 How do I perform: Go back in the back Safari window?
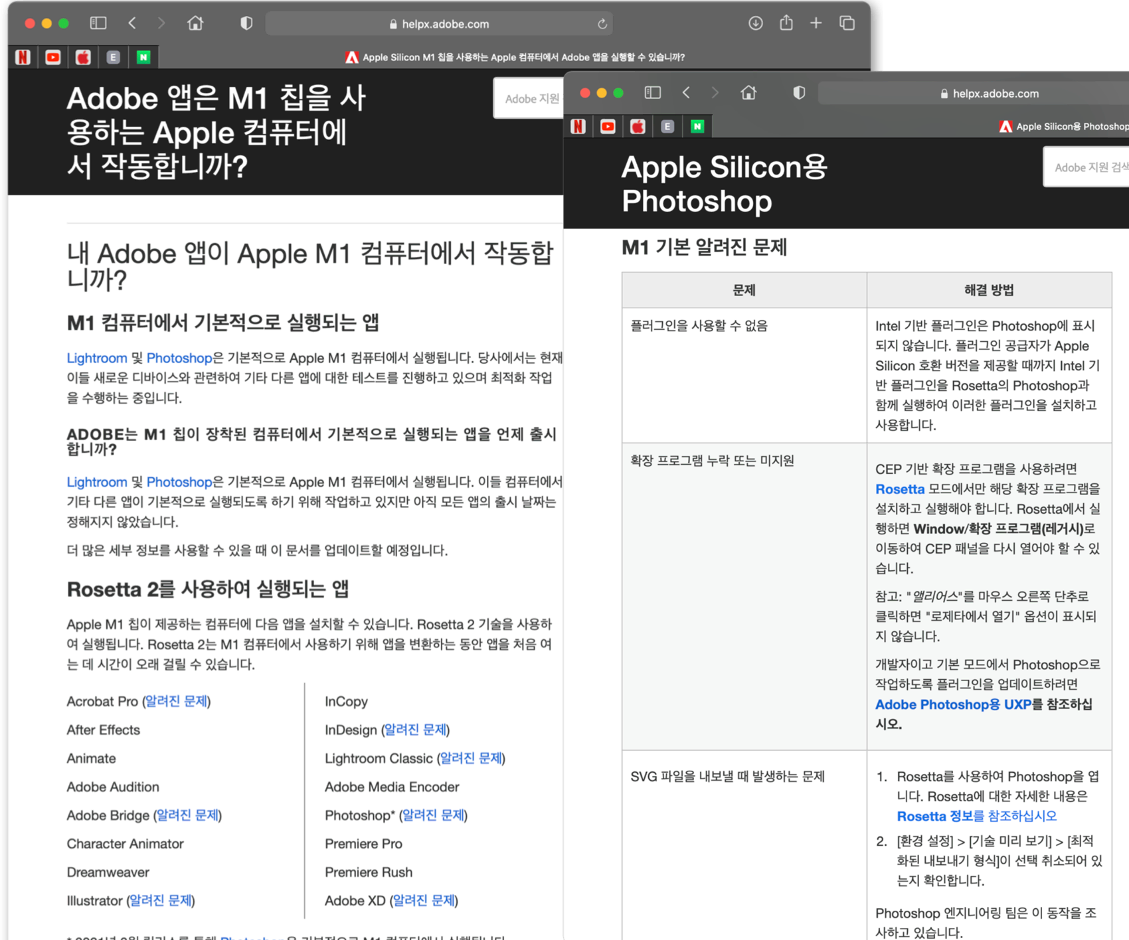132,23
